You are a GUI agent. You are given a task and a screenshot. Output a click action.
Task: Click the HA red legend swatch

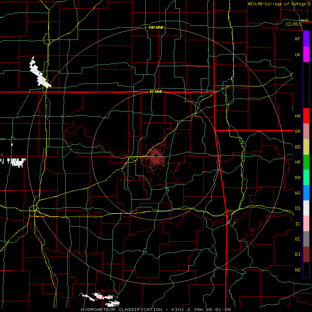coord(306,116)
